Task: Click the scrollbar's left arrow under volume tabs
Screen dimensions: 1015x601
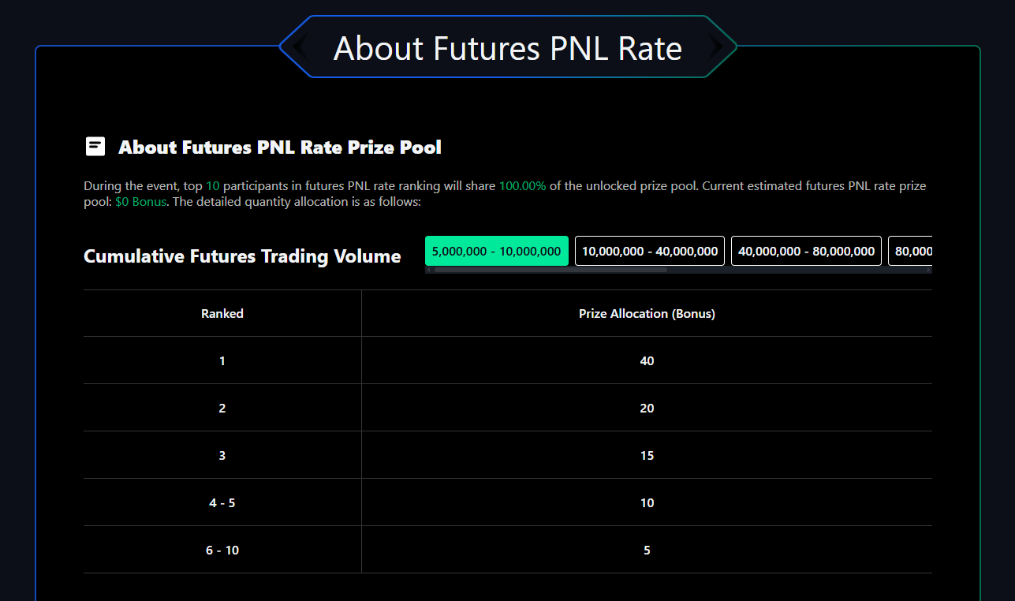Action: [x=428, y=270]
